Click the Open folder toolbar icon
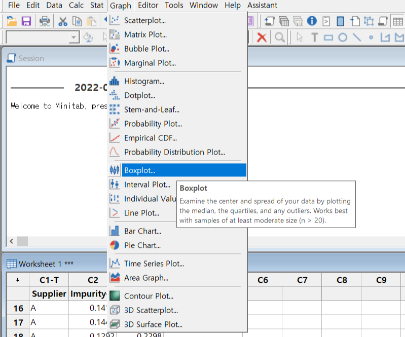 [x=12, y=21]
